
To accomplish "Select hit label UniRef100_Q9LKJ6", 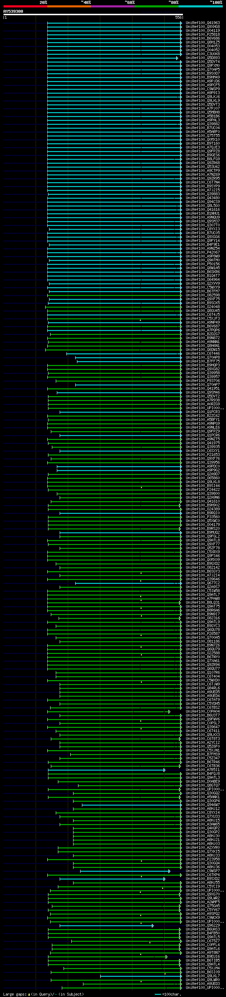I will pos(203,97).
